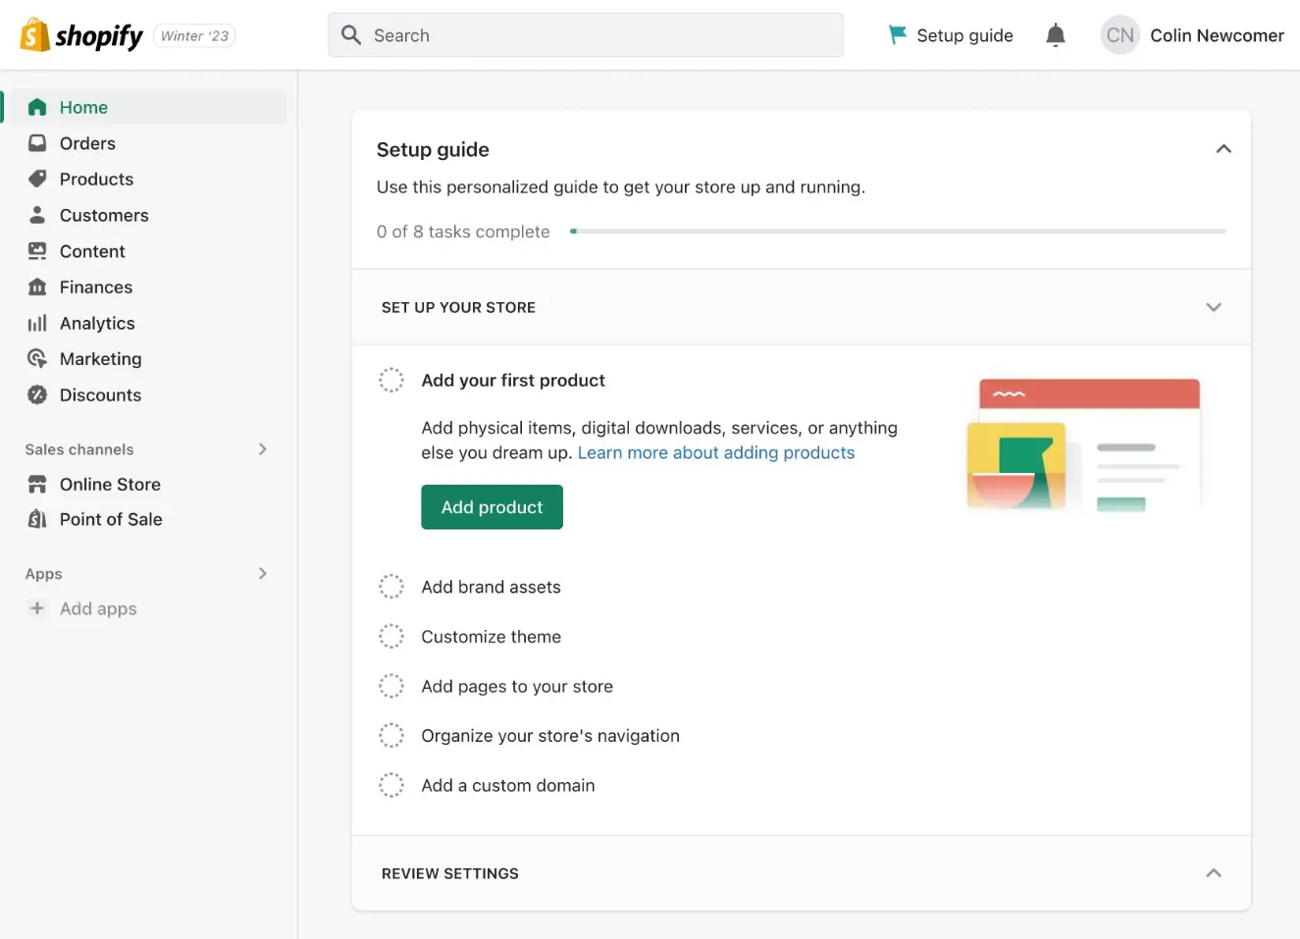The image size is (1300, 939).
Task: Mark Add pages to your store circle
Action: tap(391, 686)
